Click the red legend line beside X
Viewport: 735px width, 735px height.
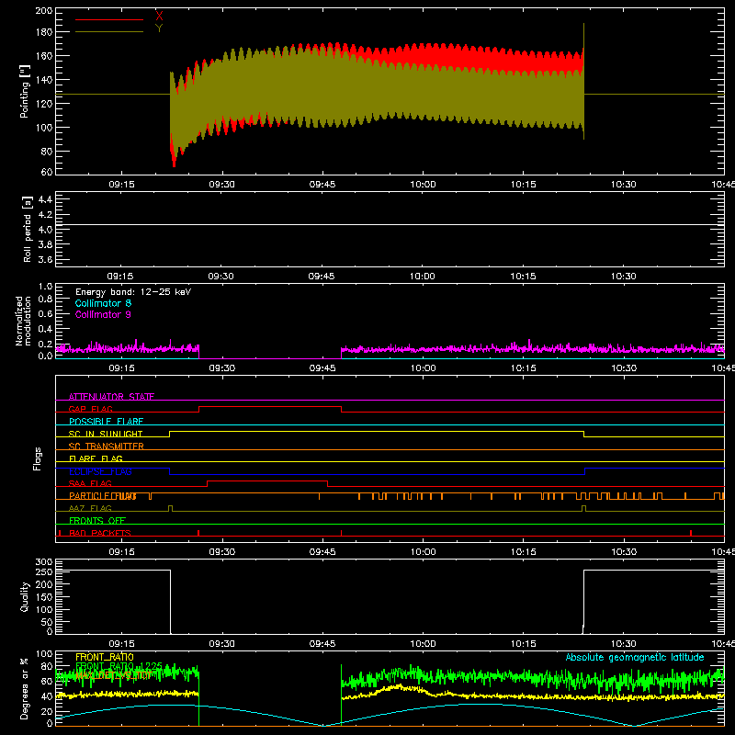109,19
